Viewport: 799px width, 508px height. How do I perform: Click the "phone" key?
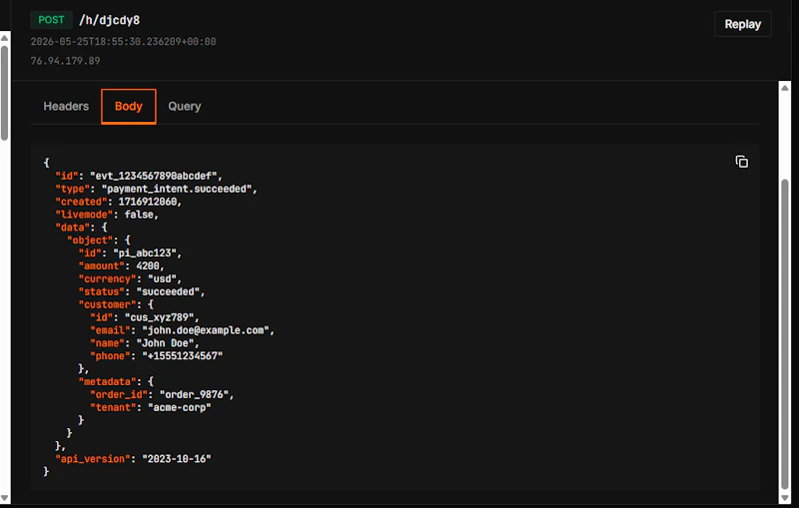click(110, 356)
